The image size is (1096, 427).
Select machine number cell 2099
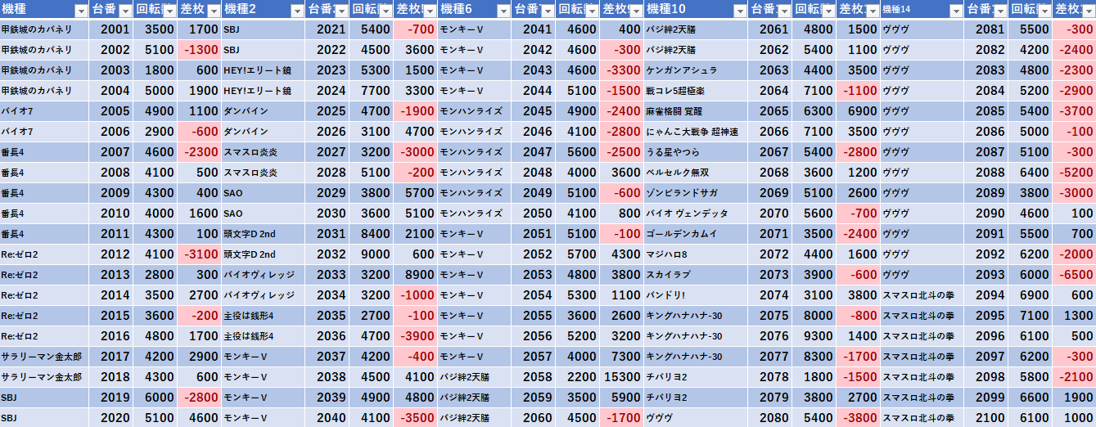[987, 398]
